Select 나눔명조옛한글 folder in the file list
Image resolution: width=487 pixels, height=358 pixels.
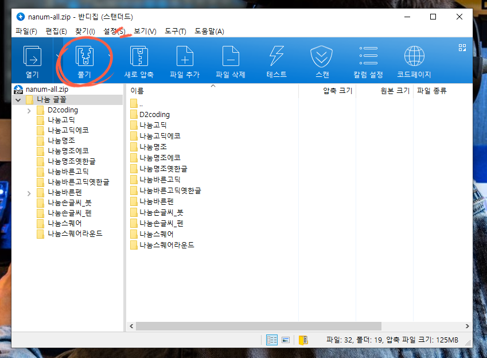[159, 169]
